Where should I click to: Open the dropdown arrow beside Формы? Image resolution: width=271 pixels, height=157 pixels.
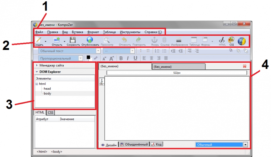pos(212,41)
